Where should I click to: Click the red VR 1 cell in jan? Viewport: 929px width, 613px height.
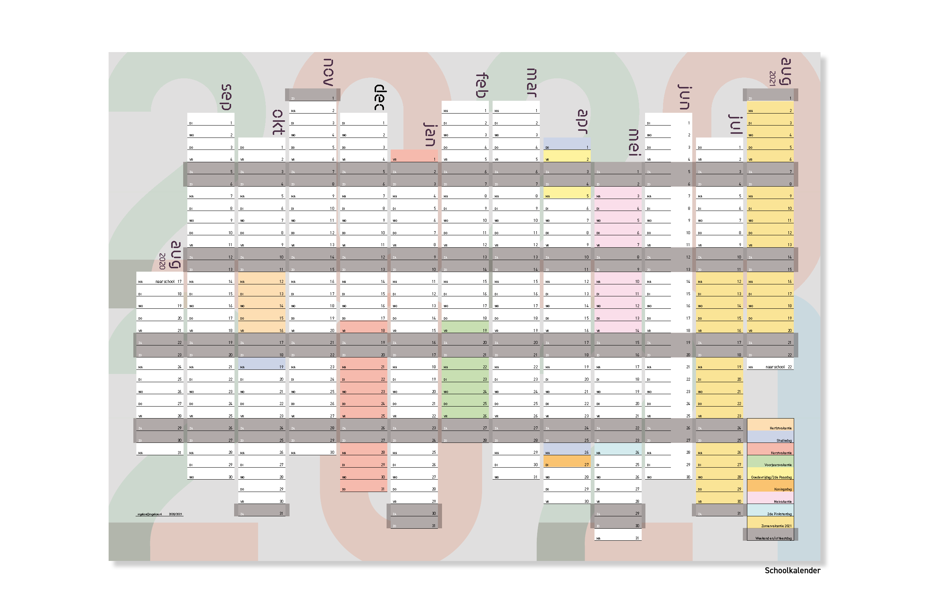click(414, 156)
